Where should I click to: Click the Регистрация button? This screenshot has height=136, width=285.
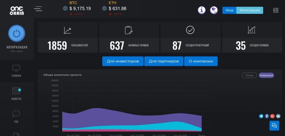tap(250, 10)
